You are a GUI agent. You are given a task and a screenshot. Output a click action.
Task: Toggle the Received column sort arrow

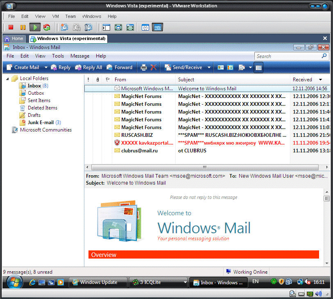click(320, 80)
